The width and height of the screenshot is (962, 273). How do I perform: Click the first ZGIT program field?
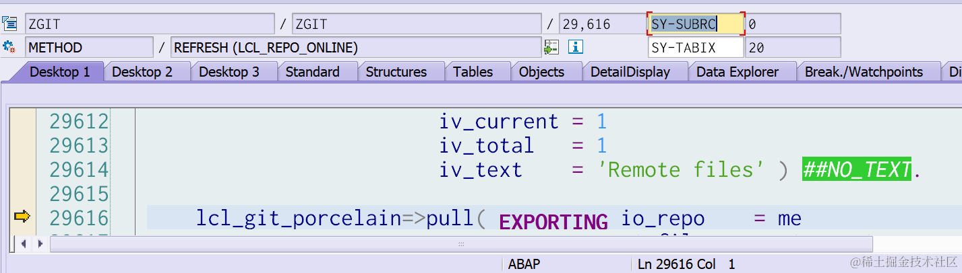coord(150,24)
